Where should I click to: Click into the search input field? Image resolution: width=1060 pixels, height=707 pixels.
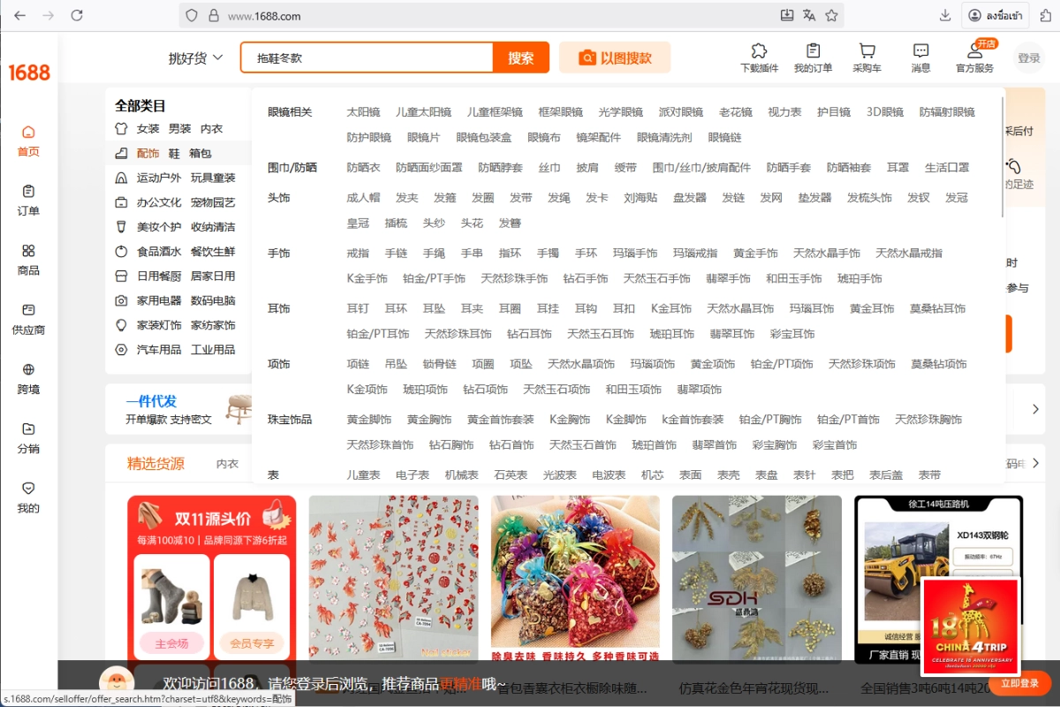click(x=367, y=58)
